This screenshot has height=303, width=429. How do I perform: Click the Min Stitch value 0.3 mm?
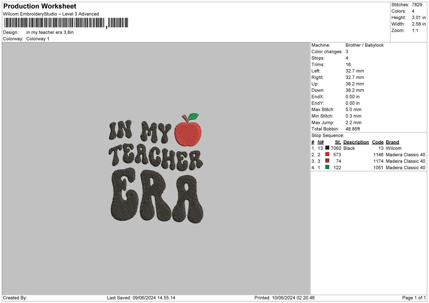[x=353, y=116]
